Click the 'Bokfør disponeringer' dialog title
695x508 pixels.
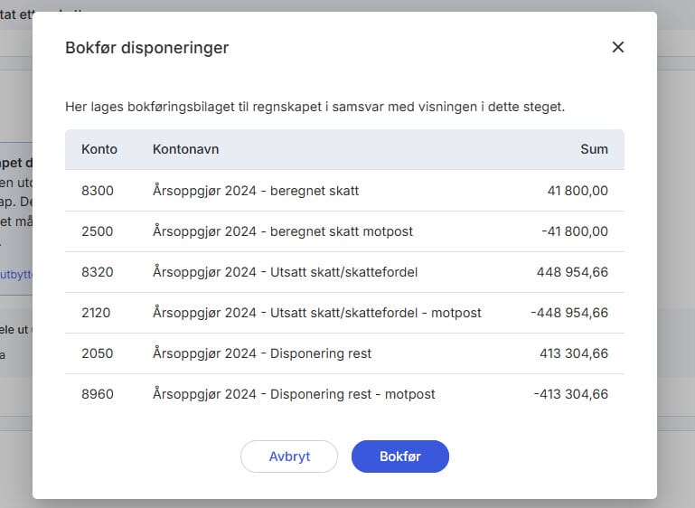pos(146,48)
